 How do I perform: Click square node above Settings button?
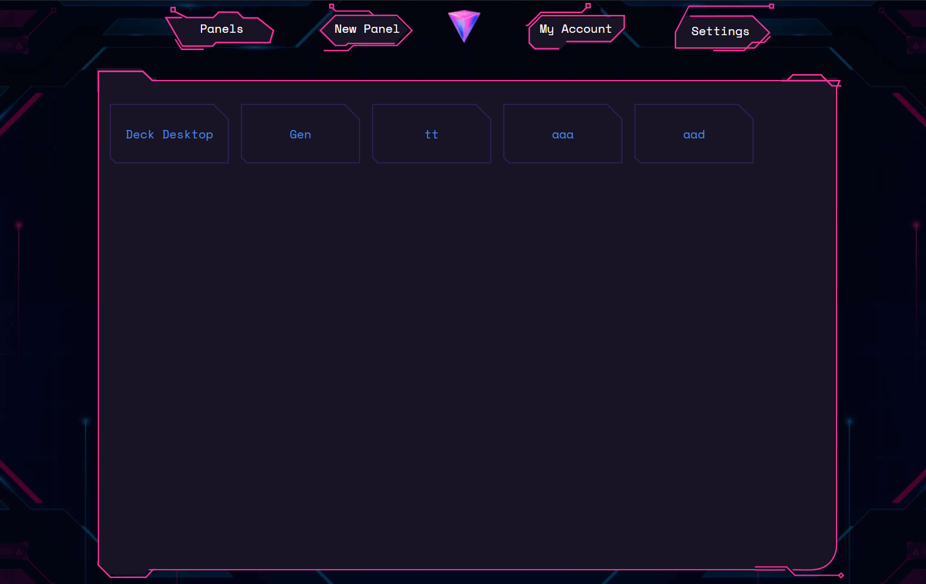click(x=771, y=6)
